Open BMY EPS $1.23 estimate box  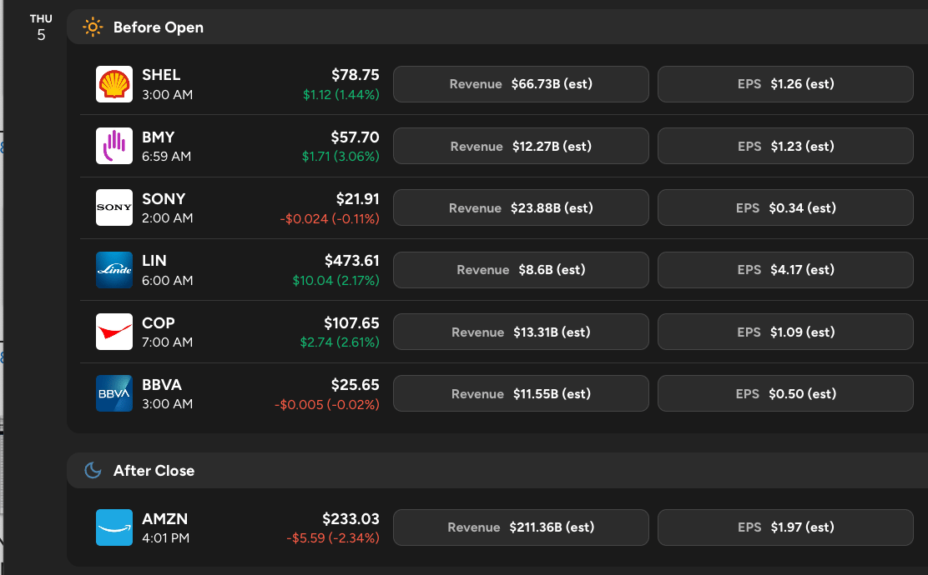785,146
